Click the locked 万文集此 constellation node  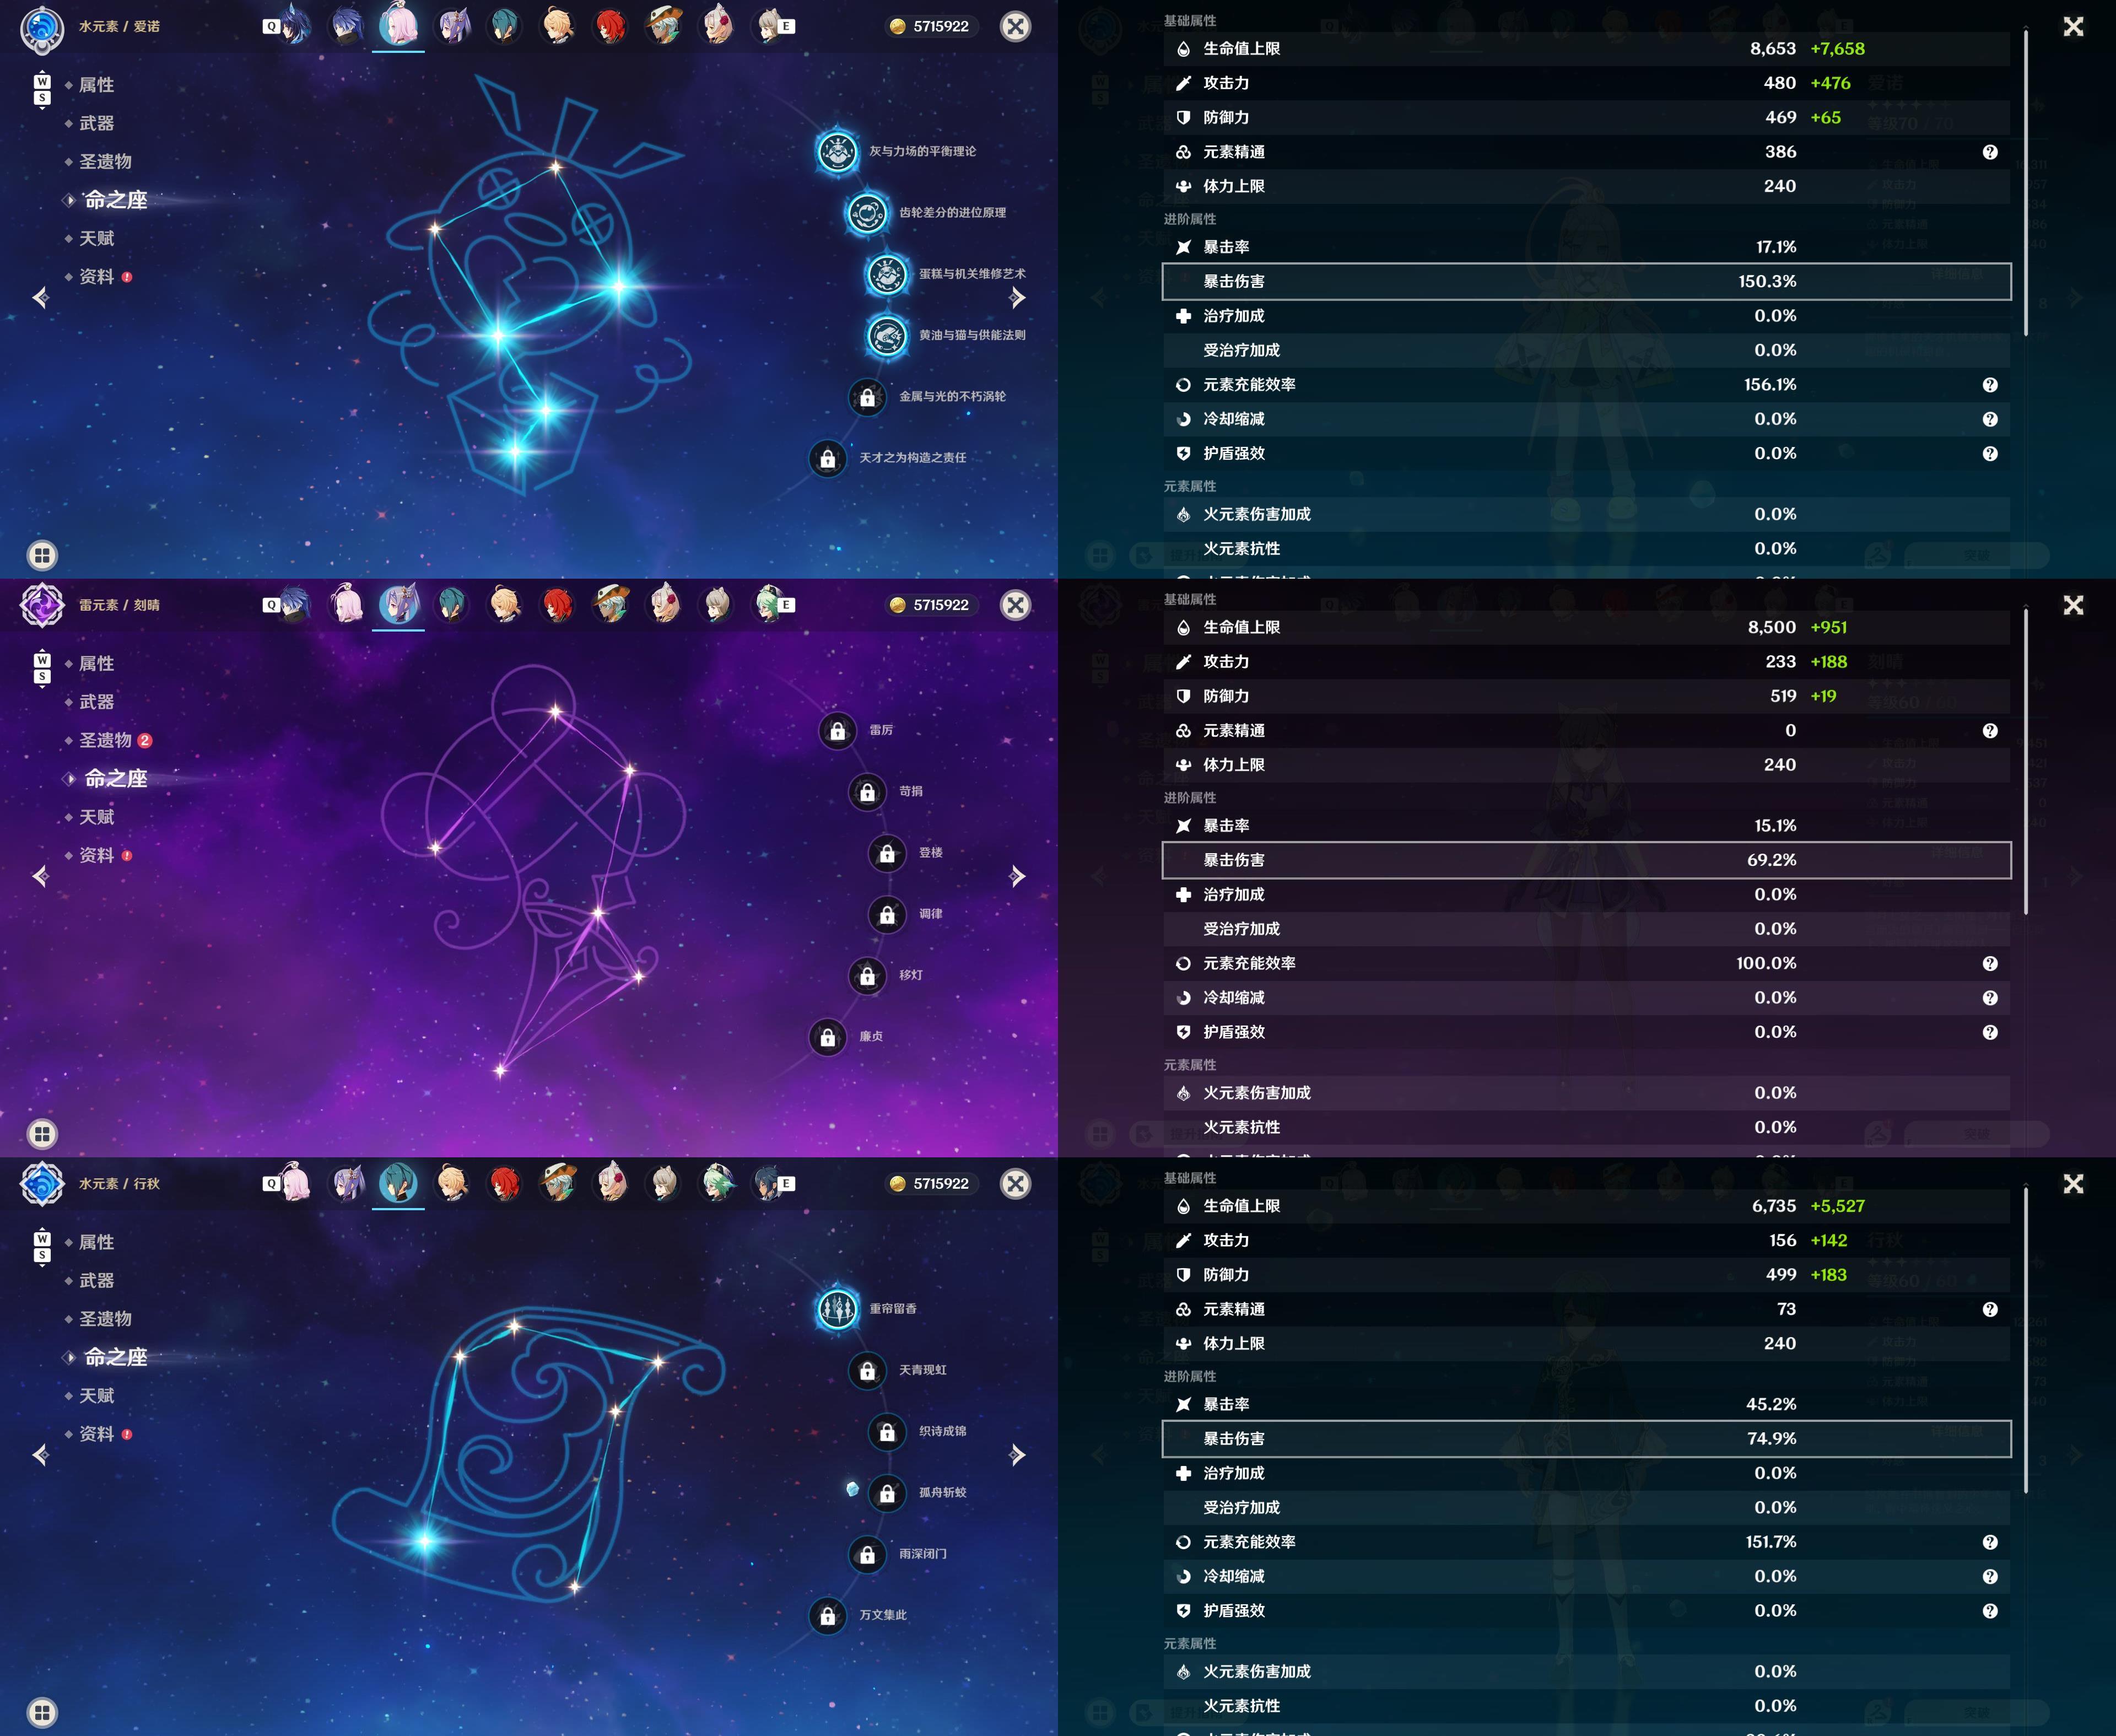coord(828,1615)
